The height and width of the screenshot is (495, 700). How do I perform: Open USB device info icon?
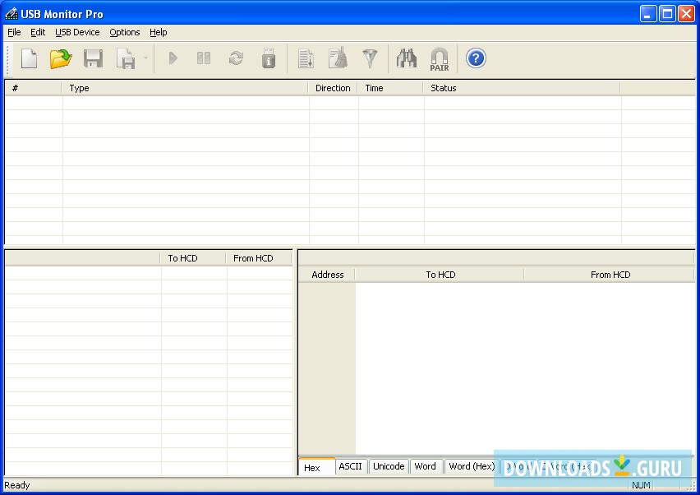point(269,58)
